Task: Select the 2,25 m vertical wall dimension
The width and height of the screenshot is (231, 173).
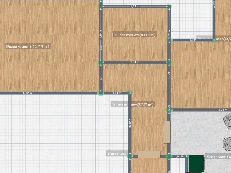Action: coord(130,123)
